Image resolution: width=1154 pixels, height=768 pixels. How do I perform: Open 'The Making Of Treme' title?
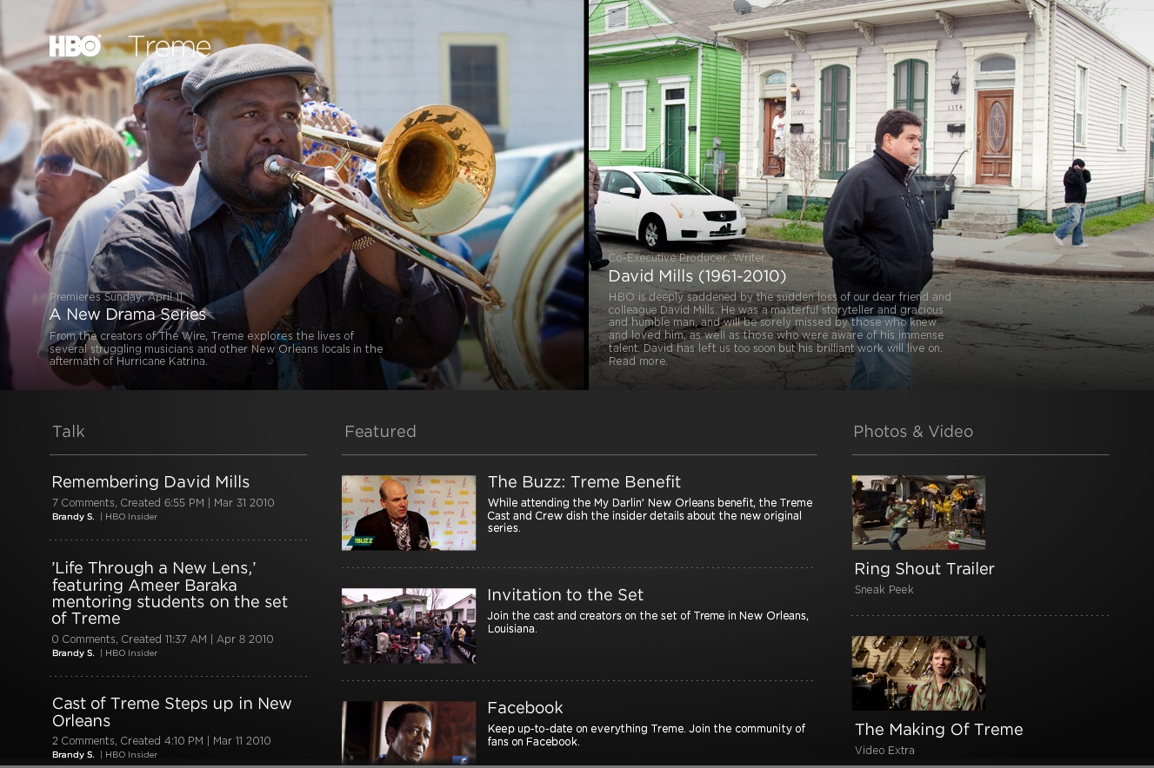pos(939,730)
